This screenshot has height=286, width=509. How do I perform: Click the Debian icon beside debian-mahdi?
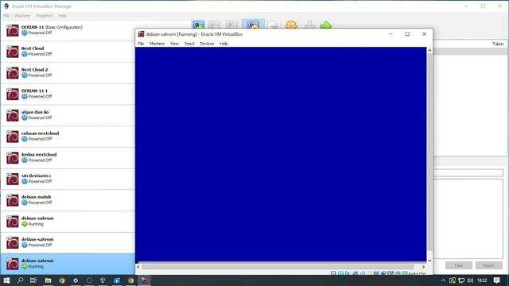click(13, 200)
